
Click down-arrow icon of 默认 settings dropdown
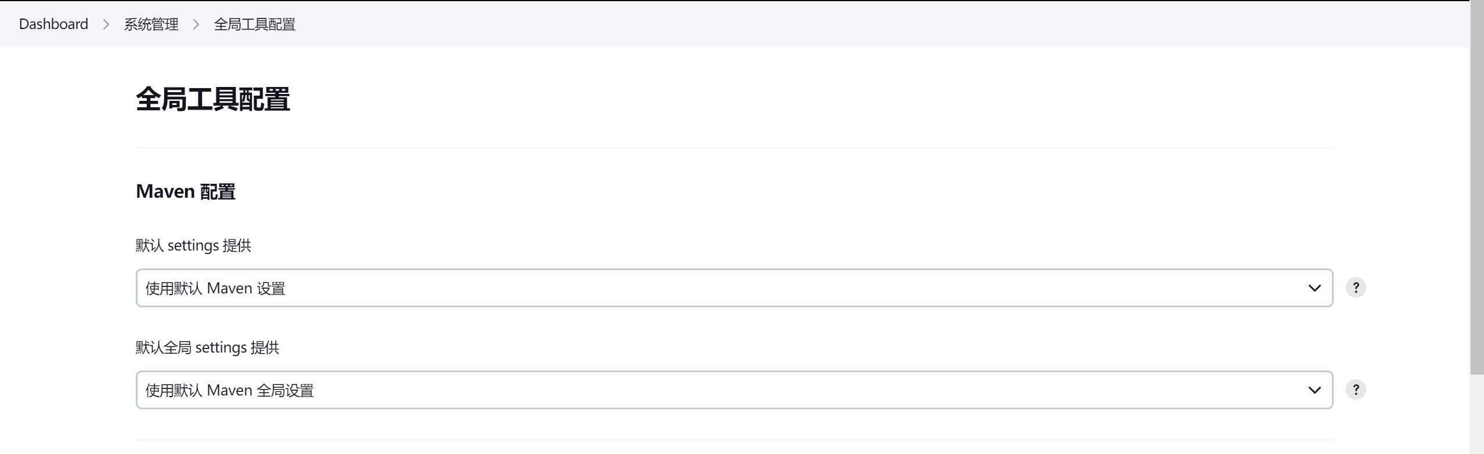[x=1315, y=288]
